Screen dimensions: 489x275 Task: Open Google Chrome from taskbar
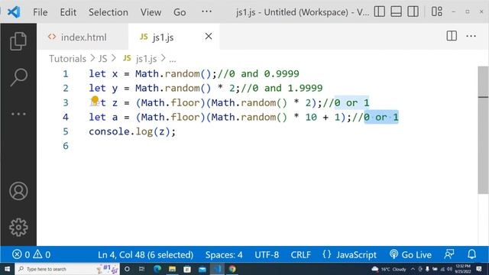pos(232,269)
